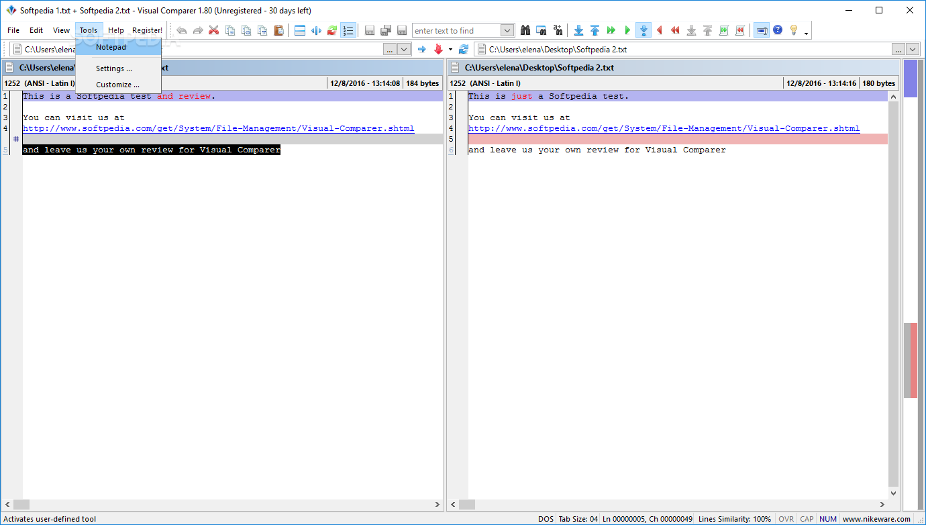The height and width of the screenshot is (525, 926).
Task: Click the double floppy disk Save All icon
Action: [386, 30]
